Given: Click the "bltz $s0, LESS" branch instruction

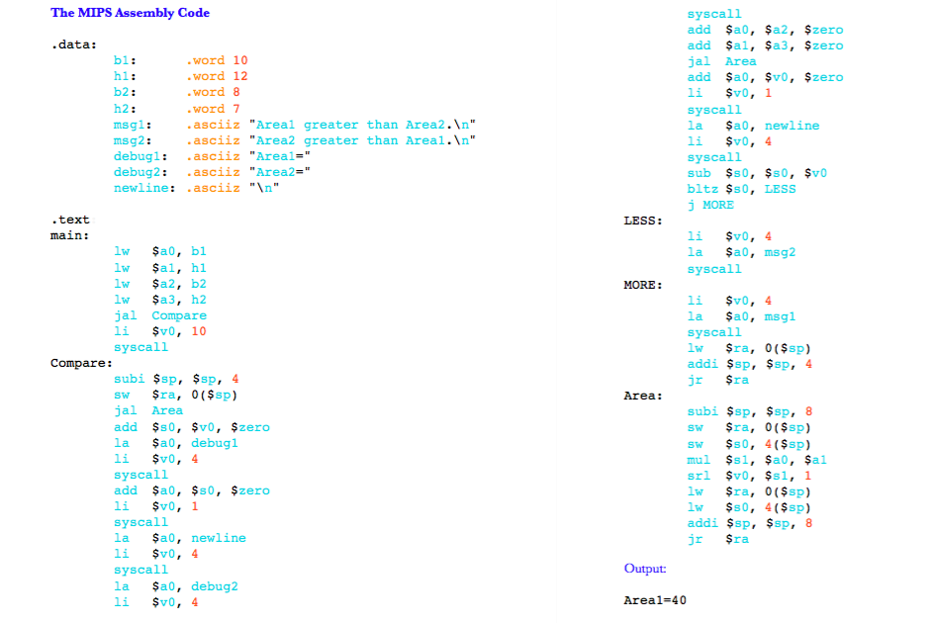Looking at the screenshot, I should pos(742,189).
